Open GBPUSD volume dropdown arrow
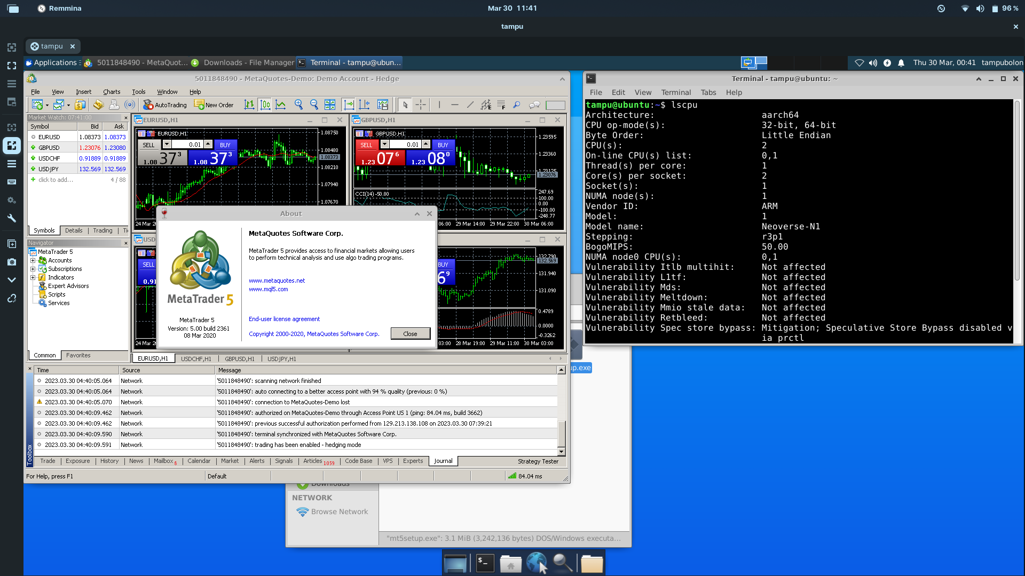 click(x=384, y=145)
